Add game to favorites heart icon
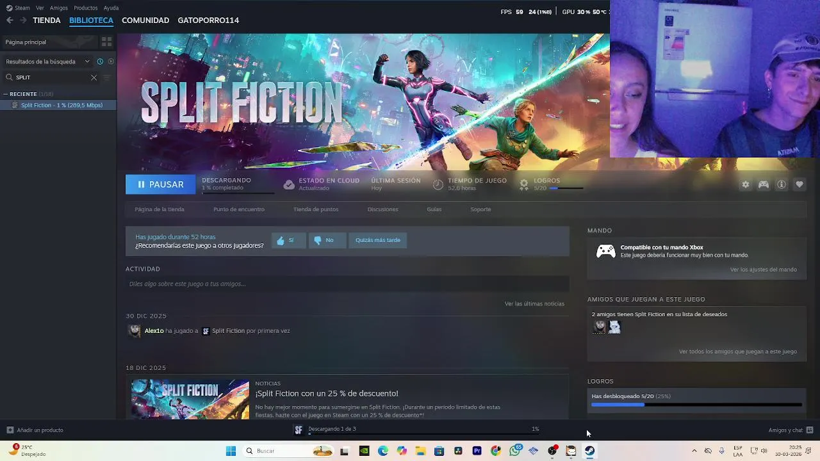This screenshot has width=820, height=461. [799, 184]
